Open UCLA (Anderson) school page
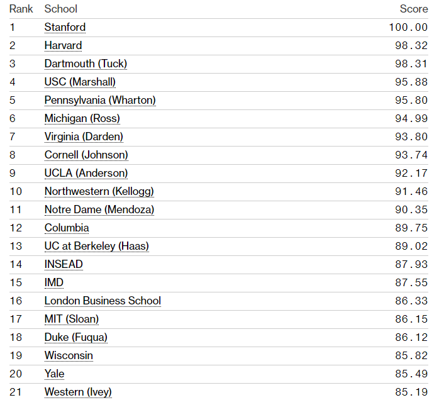The width and height of the screenshot is (444, 400). 86,173
